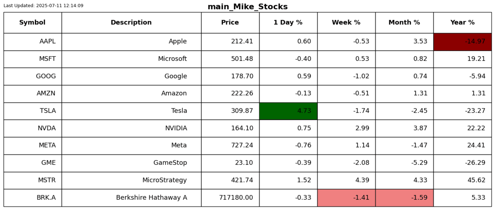Screen dimensions: 495x210
Task: Click the Description column header
Action: point(131,23)
